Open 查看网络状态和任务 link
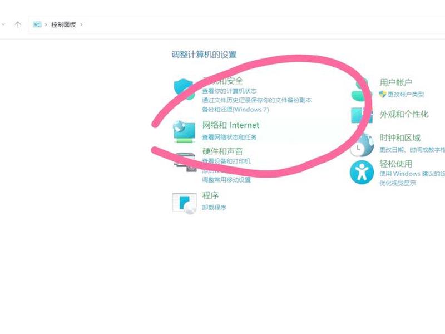This screenshot has height=334, width=445. pos(229,137)
